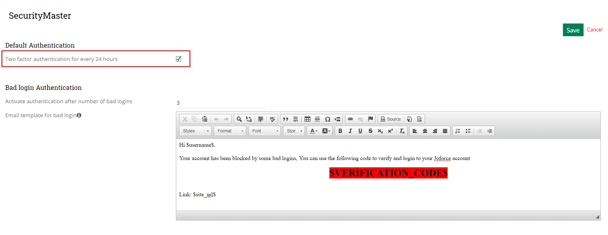Click the green Save button
The width and height of the screenshot is (608, 235).
(x=573, y=30)
